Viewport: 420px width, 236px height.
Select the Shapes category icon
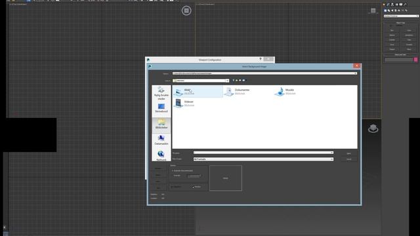coord(388,10)
